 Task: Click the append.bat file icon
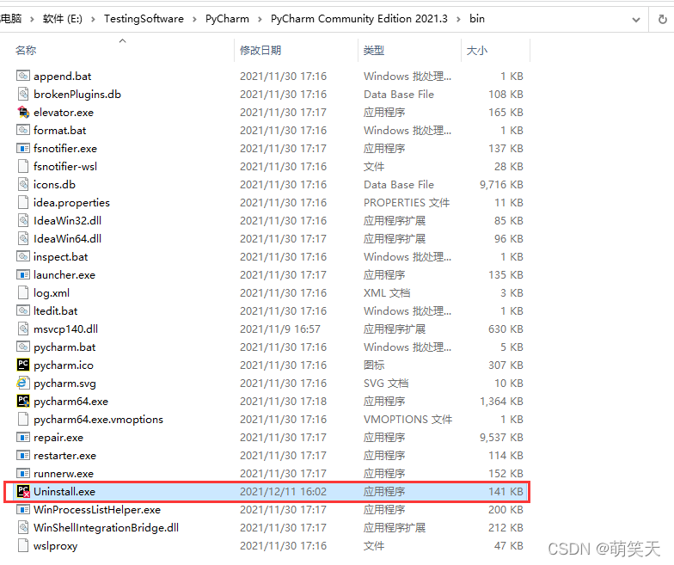(x=23, y=76)
